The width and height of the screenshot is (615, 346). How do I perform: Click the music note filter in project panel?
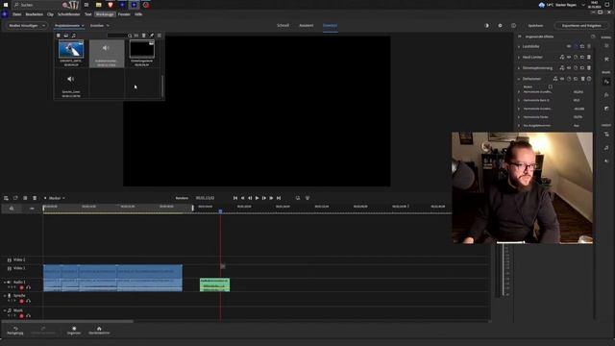(74, 36)
